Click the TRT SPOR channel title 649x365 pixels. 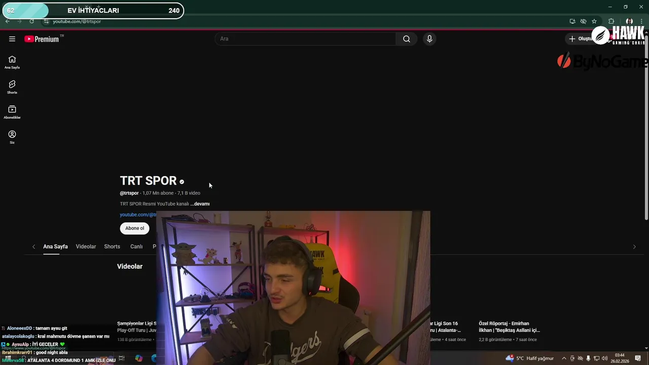pyautogui.click(x=148, y=181)
